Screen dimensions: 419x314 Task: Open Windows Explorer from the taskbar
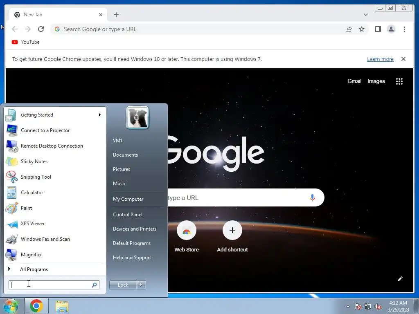pyautogui.click(x=62, y=306)
